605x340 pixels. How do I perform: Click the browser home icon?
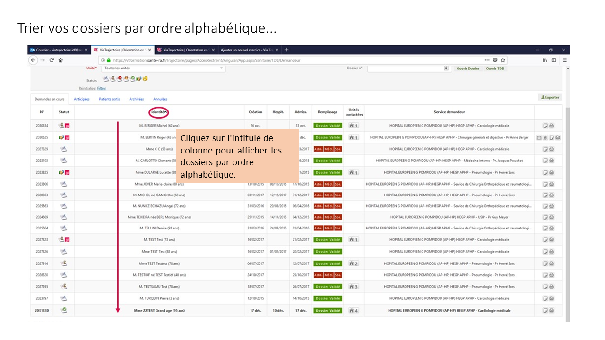tap(60, 60)
